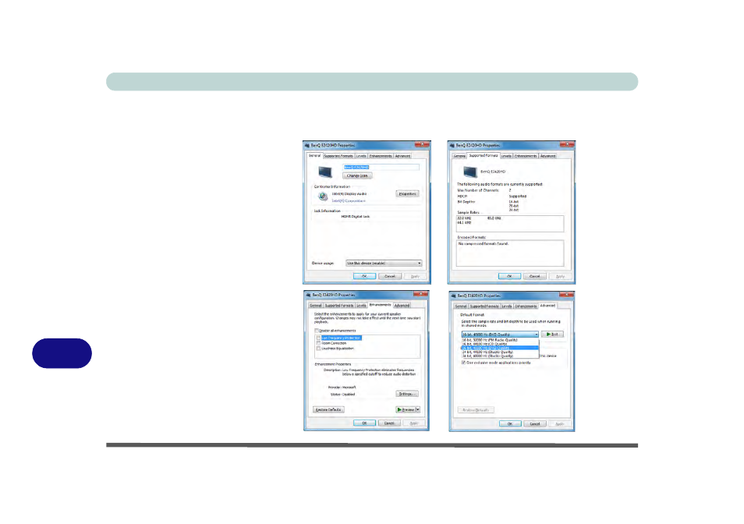
Task: Click Cancel in Enhancements dialog
Action: [389, 423]
